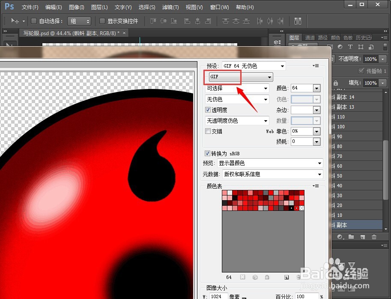The width and height of the screenshot is (391, 299).
Task: Open 可选择 color reduction dropdown
Action: (237, 88)
